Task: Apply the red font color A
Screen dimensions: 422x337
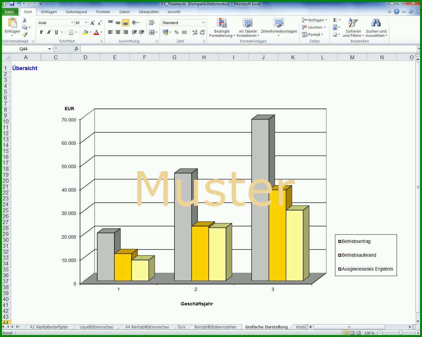Action: coord(96,32)
